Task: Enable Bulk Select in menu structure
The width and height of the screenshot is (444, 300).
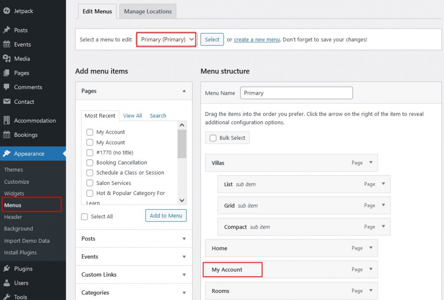Action: pyautogui.click(x=213, y=138)
